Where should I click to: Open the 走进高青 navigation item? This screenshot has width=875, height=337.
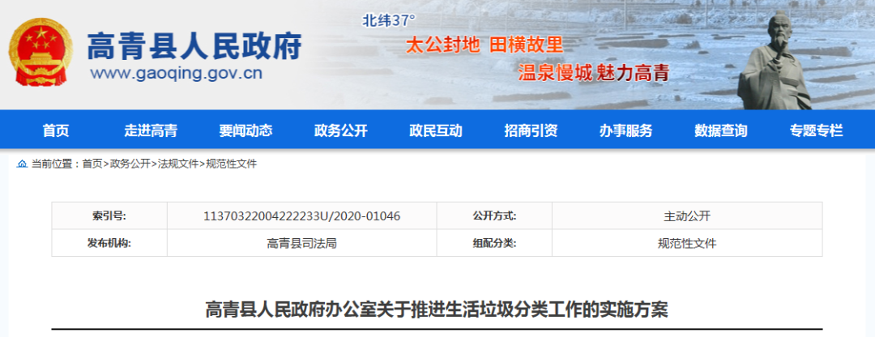click(151, 131)
